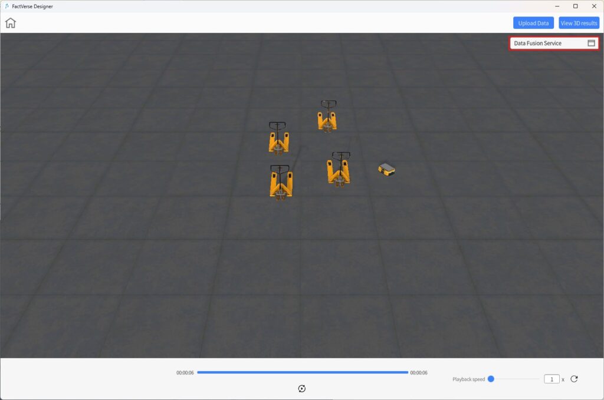
Task: Select the small AGV robot in the scene
Action: pyautogui.click(x=386, y=169)
